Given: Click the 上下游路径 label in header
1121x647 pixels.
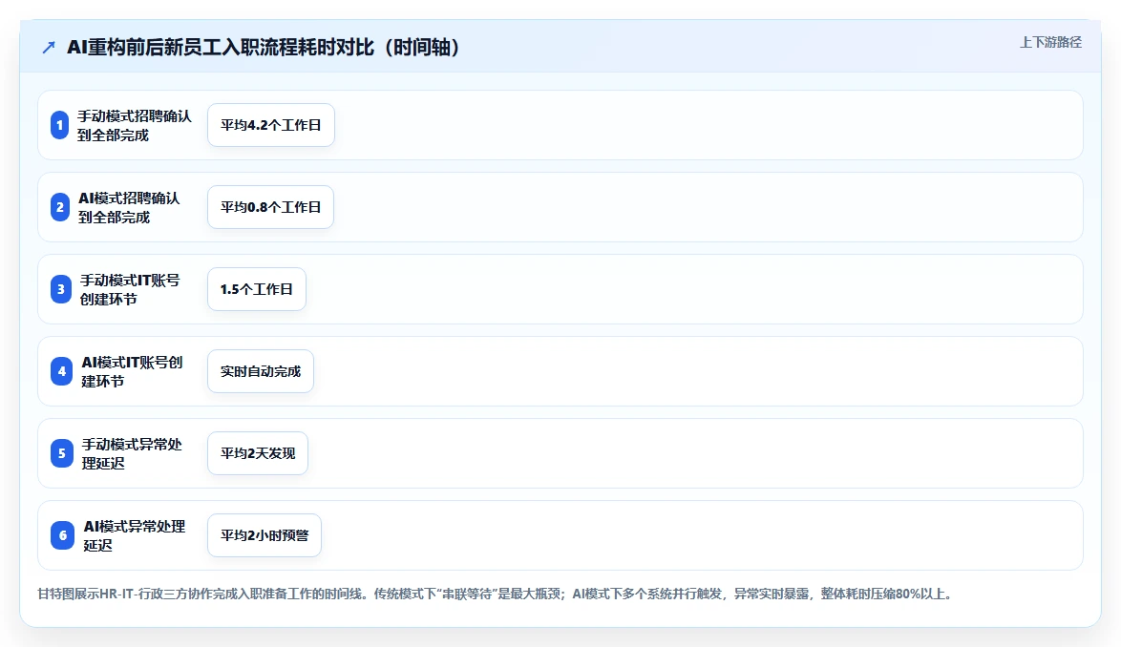Looking at the screenshot, I should pyautogui.click(x=1050, y=43).
